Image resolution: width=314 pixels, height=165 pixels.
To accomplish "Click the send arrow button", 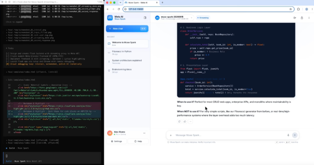I will 295,135.
